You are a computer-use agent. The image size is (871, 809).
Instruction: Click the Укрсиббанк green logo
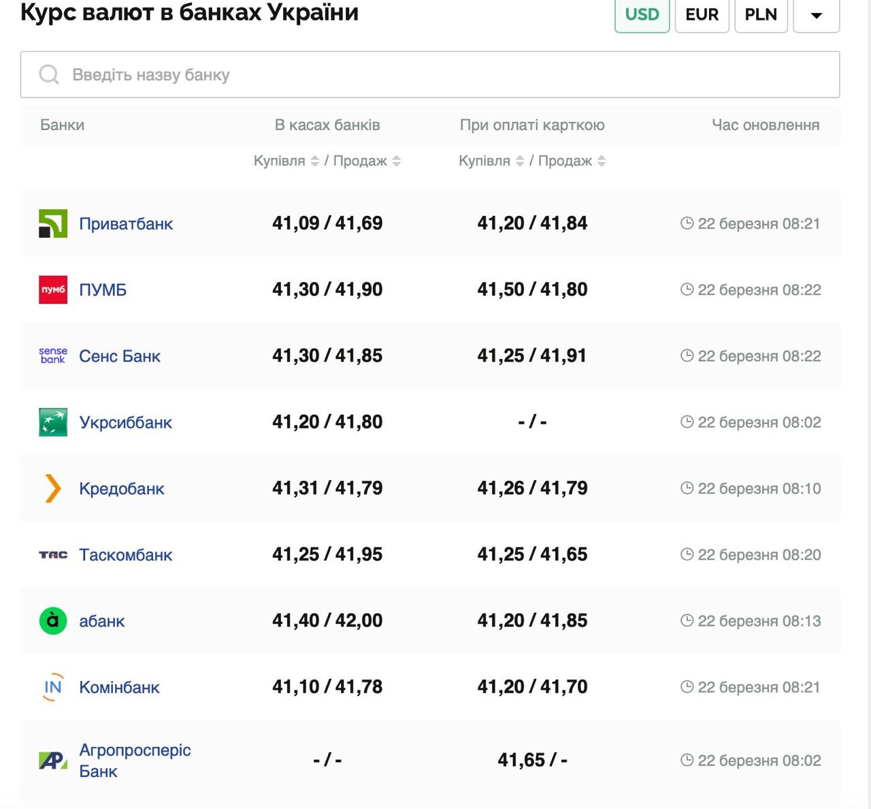[53, 422]
